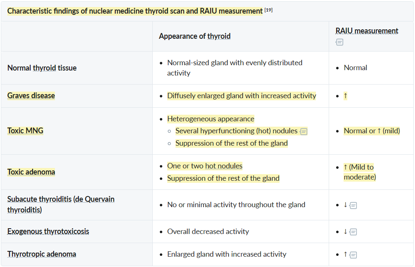Open the Toxic MNG link
This screenshot has height=267, width=415.
point(25,131)
